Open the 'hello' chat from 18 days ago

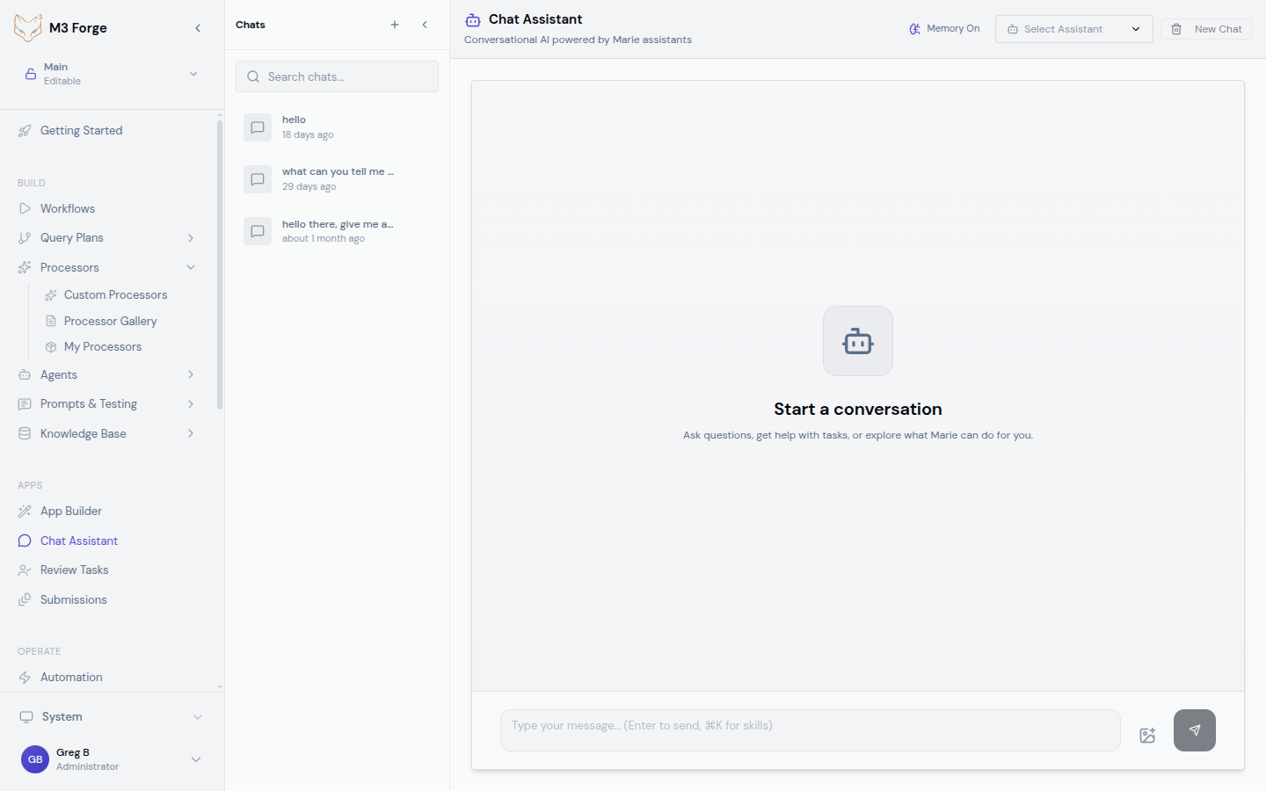[337, 127]
